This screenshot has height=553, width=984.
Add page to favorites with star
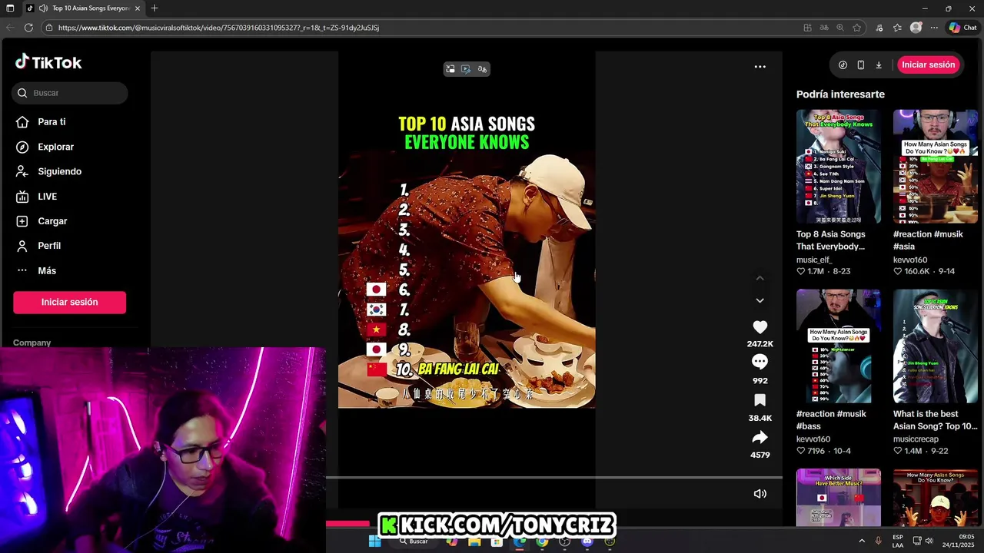[857, 28]
